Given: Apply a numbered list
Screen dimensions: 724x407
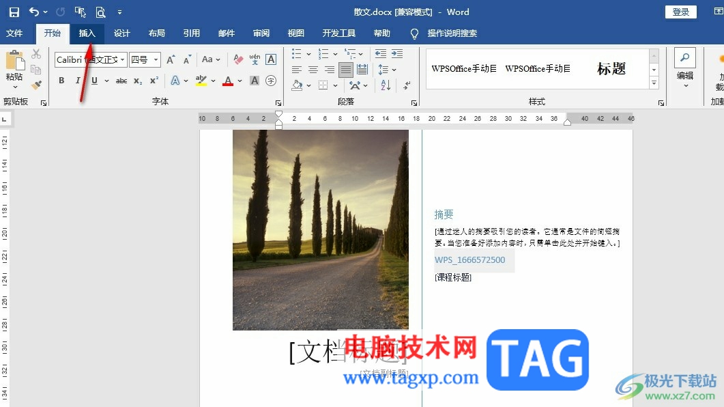Looking at the screenshot, I should click(323, 54).
